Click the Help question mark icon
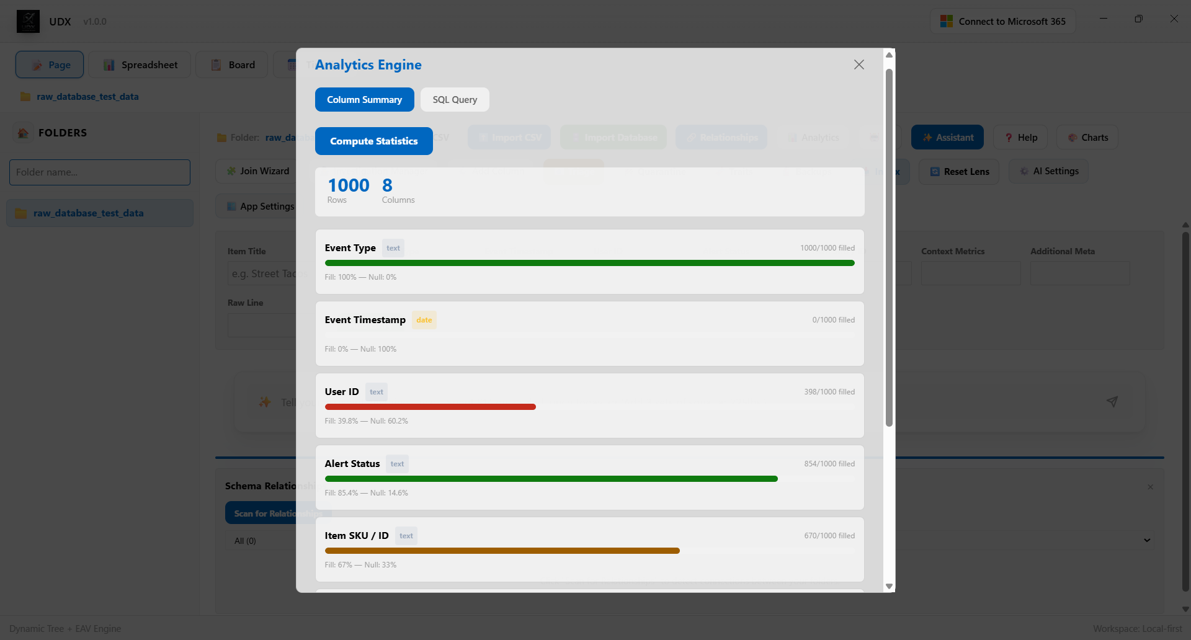 [1009, 138]
